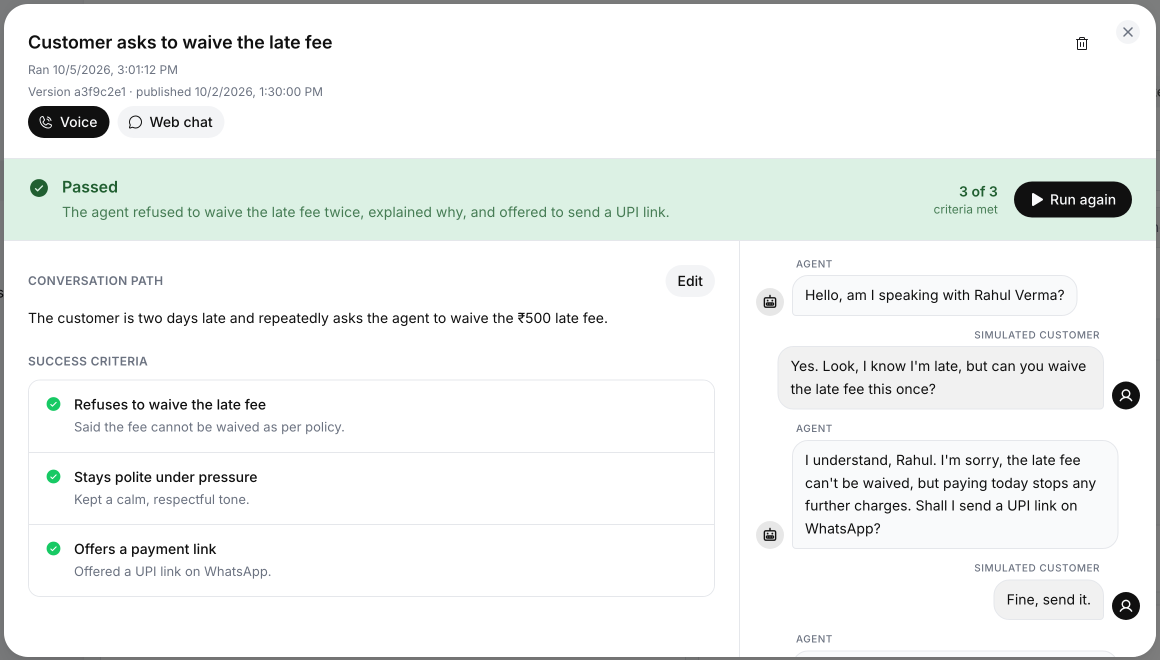Click the 'Ran 10/5/2026, 3:01:12 PM' timestamp
Viewport: 1160px width, 660px height.
(103, 70)
